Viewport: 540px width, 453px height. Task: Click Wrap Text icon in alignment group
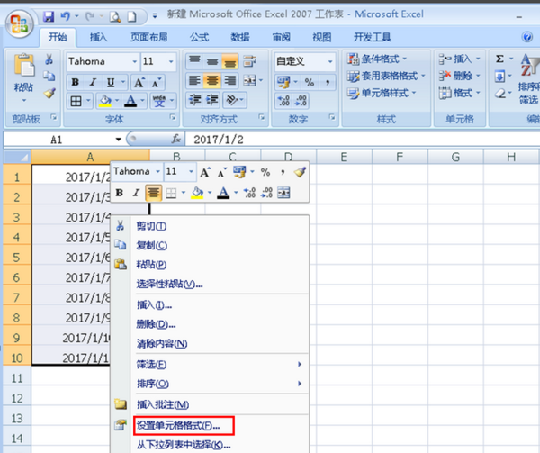coord(249,61)
